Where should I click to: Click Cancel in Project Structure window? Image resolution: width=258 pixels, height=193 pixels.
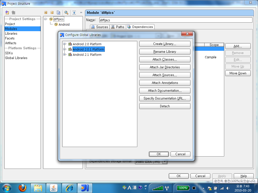tap(200, 176)
